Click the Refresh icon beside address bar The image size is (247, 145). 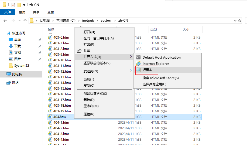coord(240,21)
